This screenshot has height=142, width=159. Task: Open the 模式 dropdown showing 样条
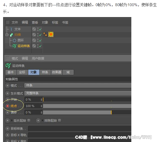[78, 86]
